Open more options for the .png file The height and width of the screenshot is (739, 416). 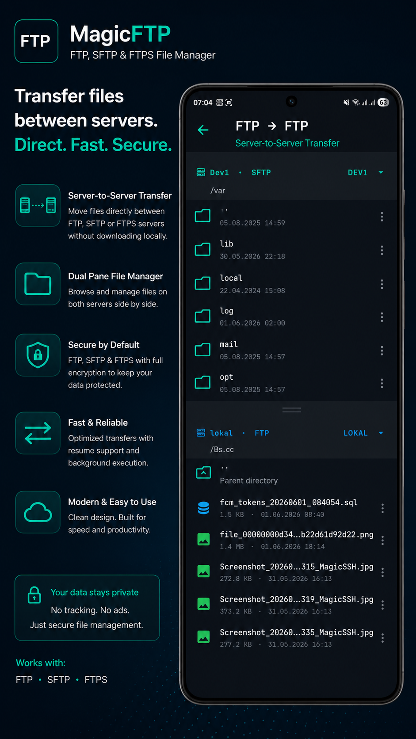tap(382, 540)
